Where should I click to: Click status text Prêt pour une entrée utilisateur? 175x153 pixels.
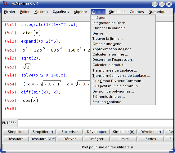click(x=107, y=147)
